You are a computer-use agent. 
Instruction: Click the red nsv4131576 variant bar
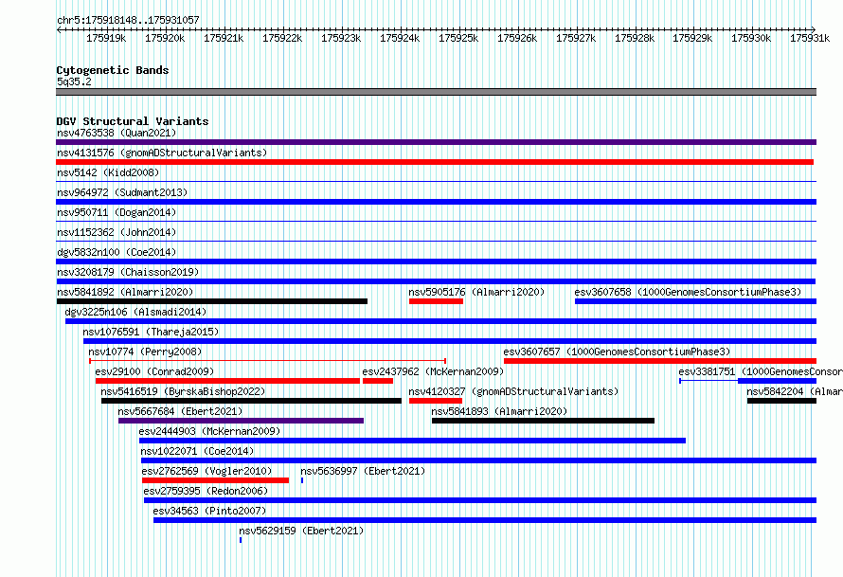tap(435, 162)
